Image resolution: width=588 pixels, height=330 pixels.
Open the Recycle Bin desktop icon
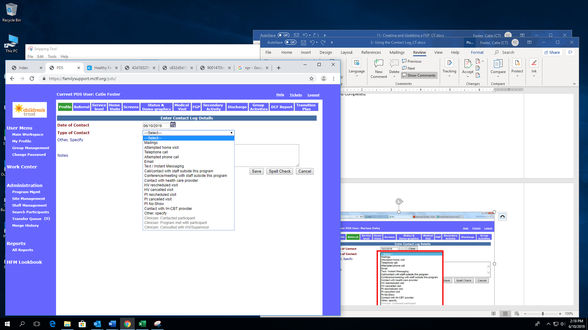12,13
